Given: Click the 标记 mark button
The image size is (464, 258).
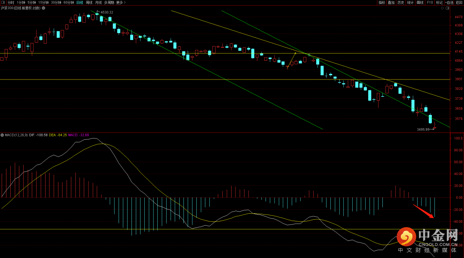Looking at the screenshot, I should (439, 3).
